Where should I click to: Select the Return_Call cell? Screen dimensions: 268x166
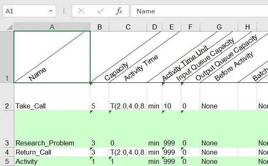click(52, 152)
